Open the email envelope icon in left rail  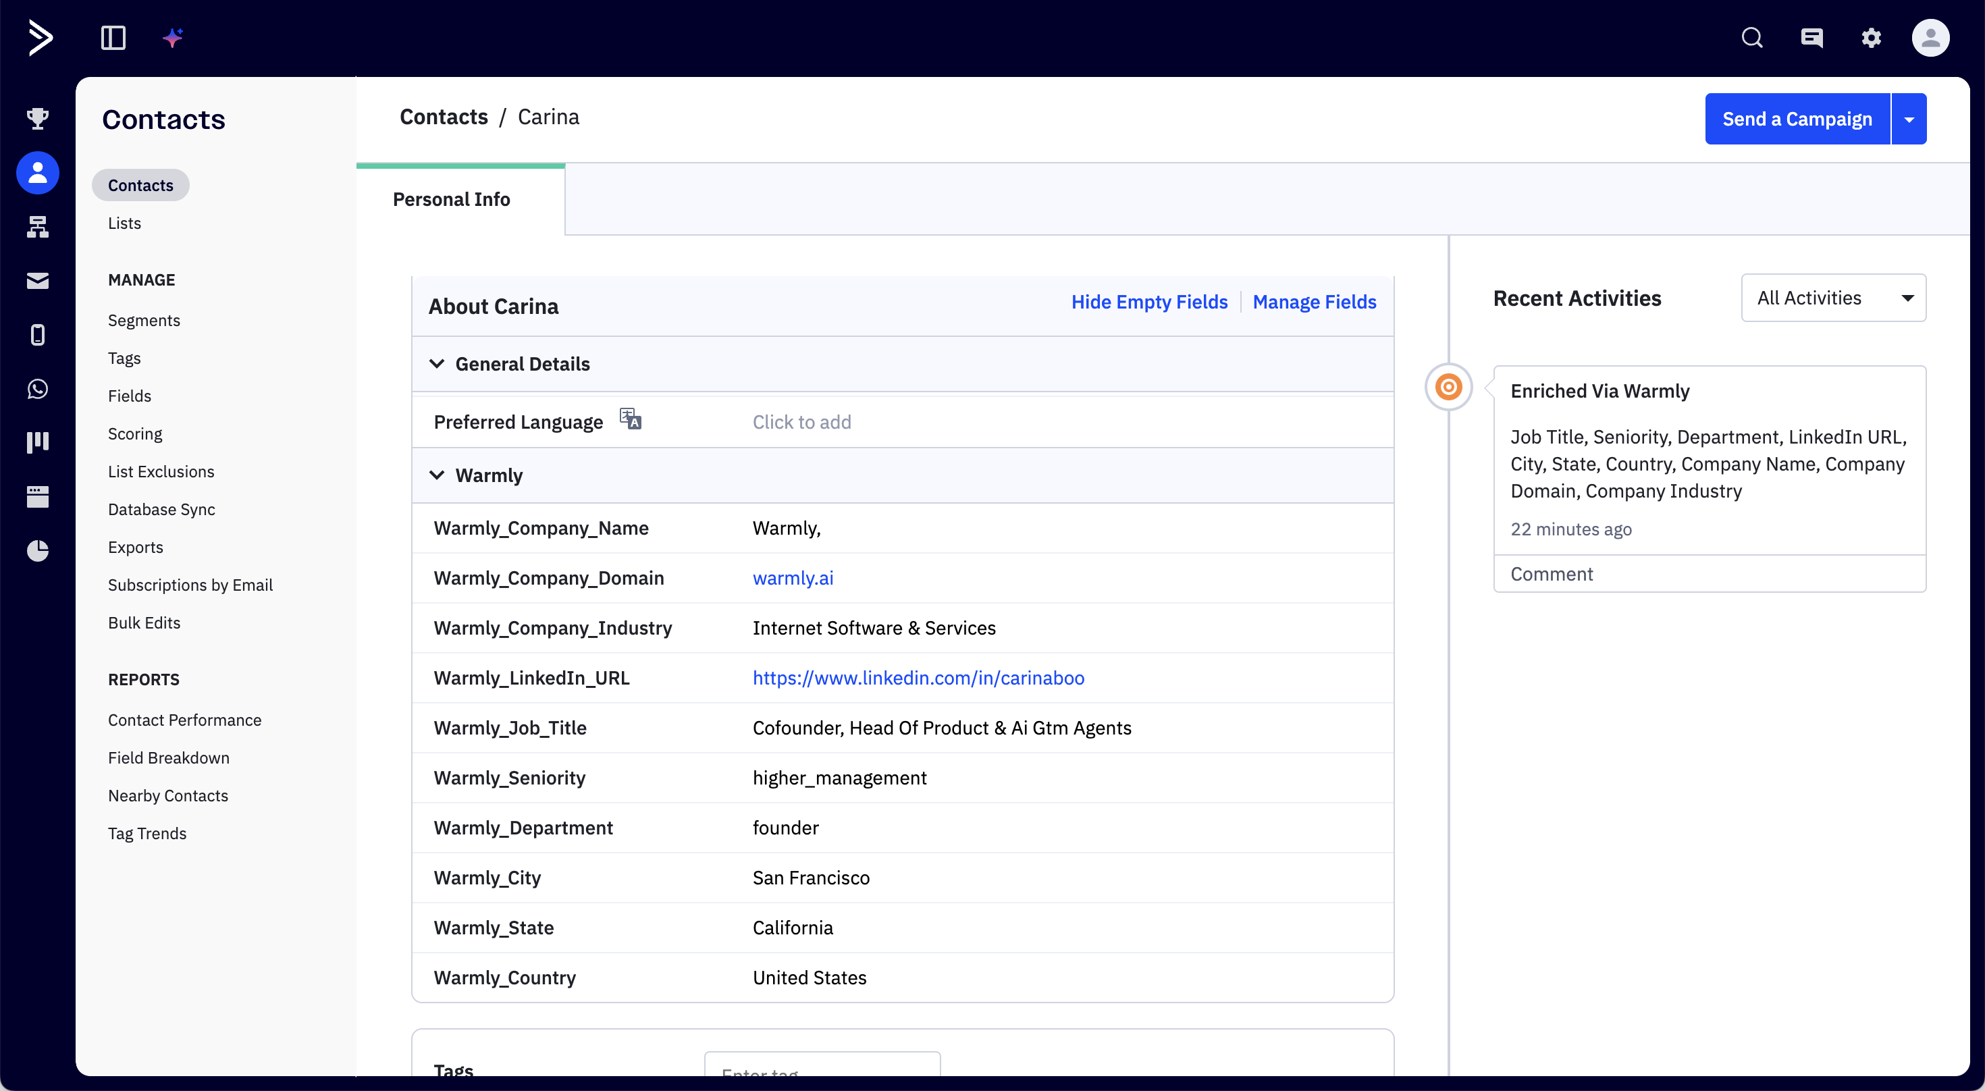[x=38, y=280]
